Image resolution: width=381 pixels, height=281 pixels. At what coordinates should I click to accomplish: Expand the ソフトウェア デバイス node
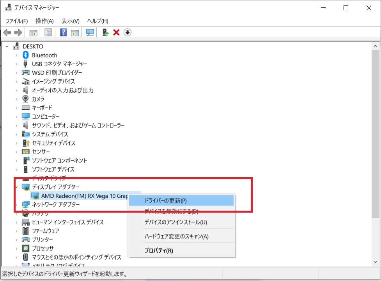(x=16, y=169)
